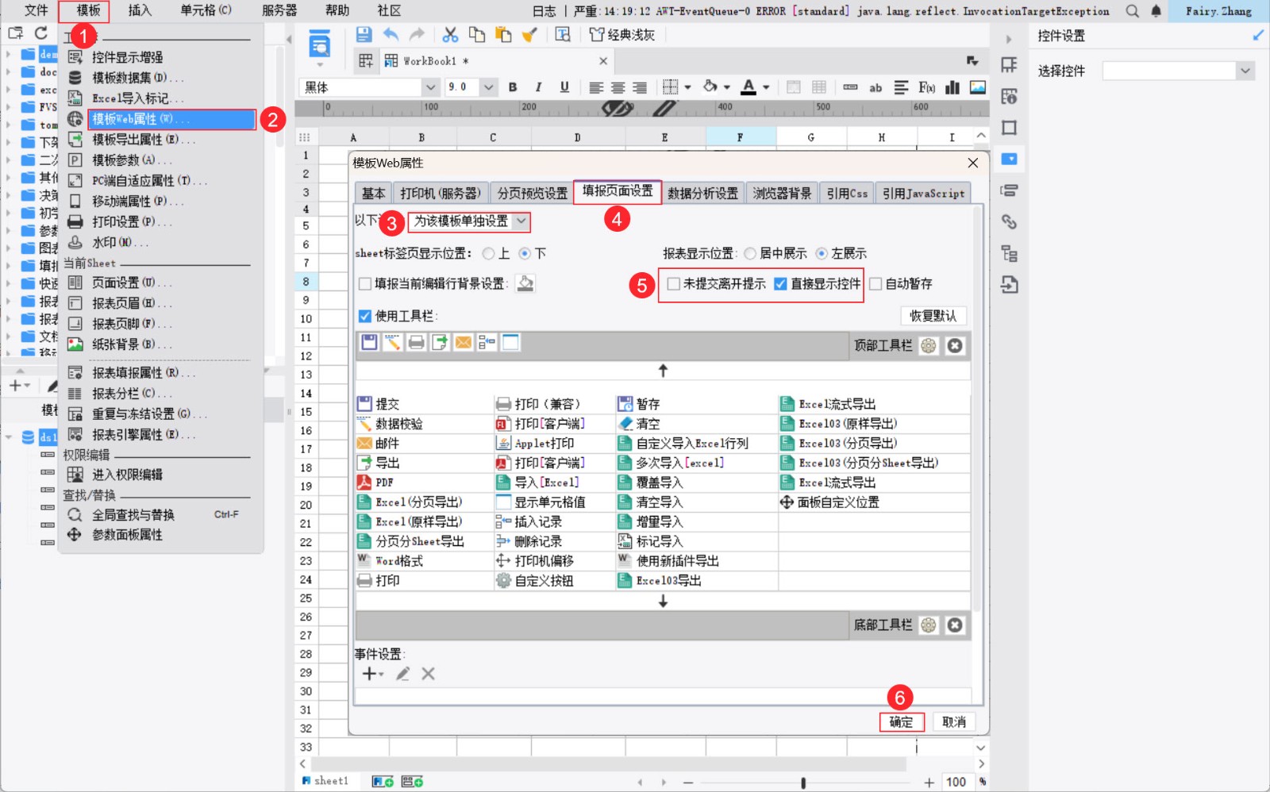Enable 自动暂存 checkbox
The width and height of the screenshot is (1270, 792).
[x=876, y=284]
